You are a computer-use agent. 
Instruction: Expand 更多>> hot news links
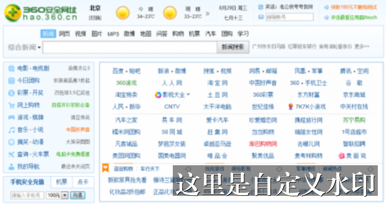click(x=362, y=46)
